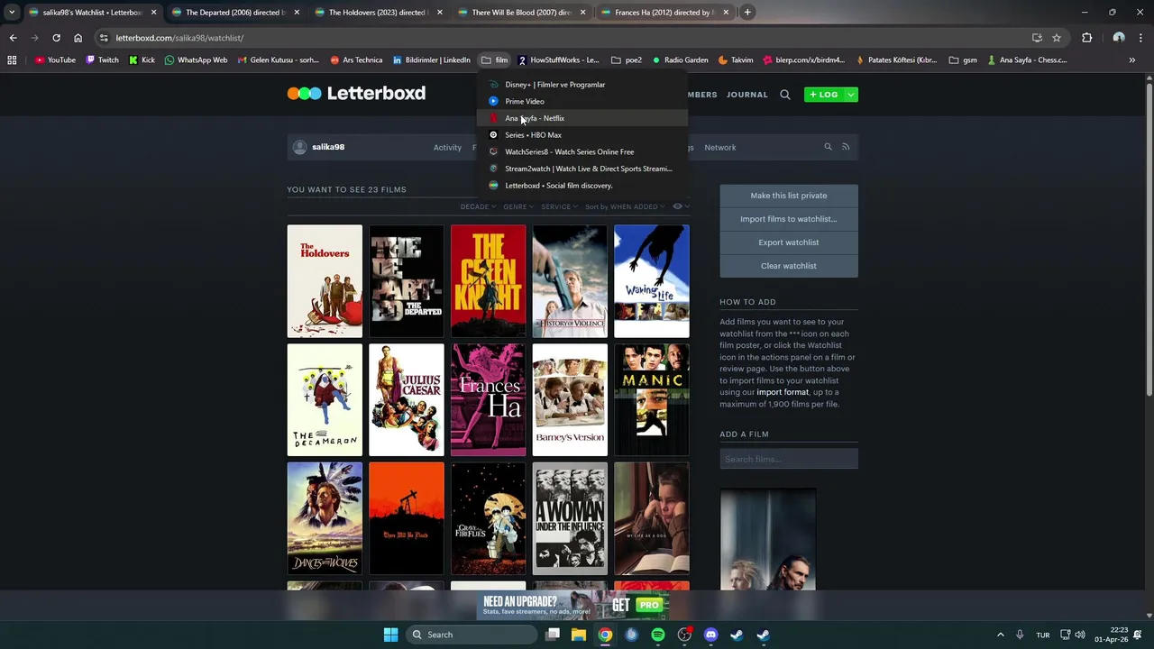Open Chrome tab search dropdown arrow
This screenshot has width=1154, height=649.
tap(12, 13)
